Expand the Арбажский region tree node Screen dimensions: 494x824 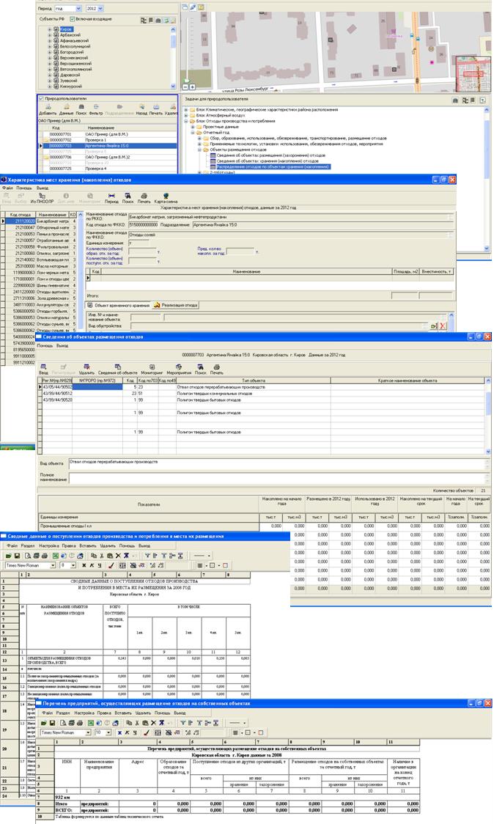coord(49,36)
